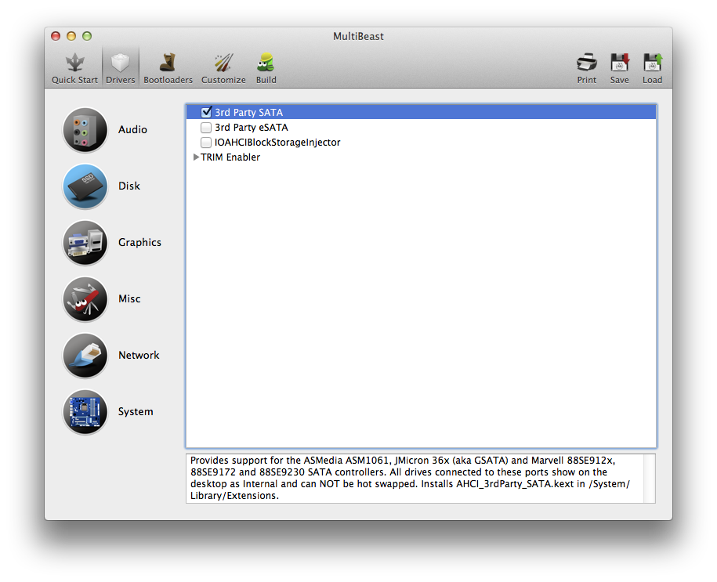Select the System motherboard icon
Screen dimensions: 717x582
[85, 411]
